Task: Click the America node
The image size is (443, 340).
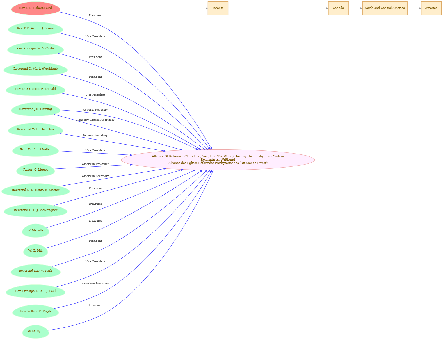Action: tap(431, 8)
